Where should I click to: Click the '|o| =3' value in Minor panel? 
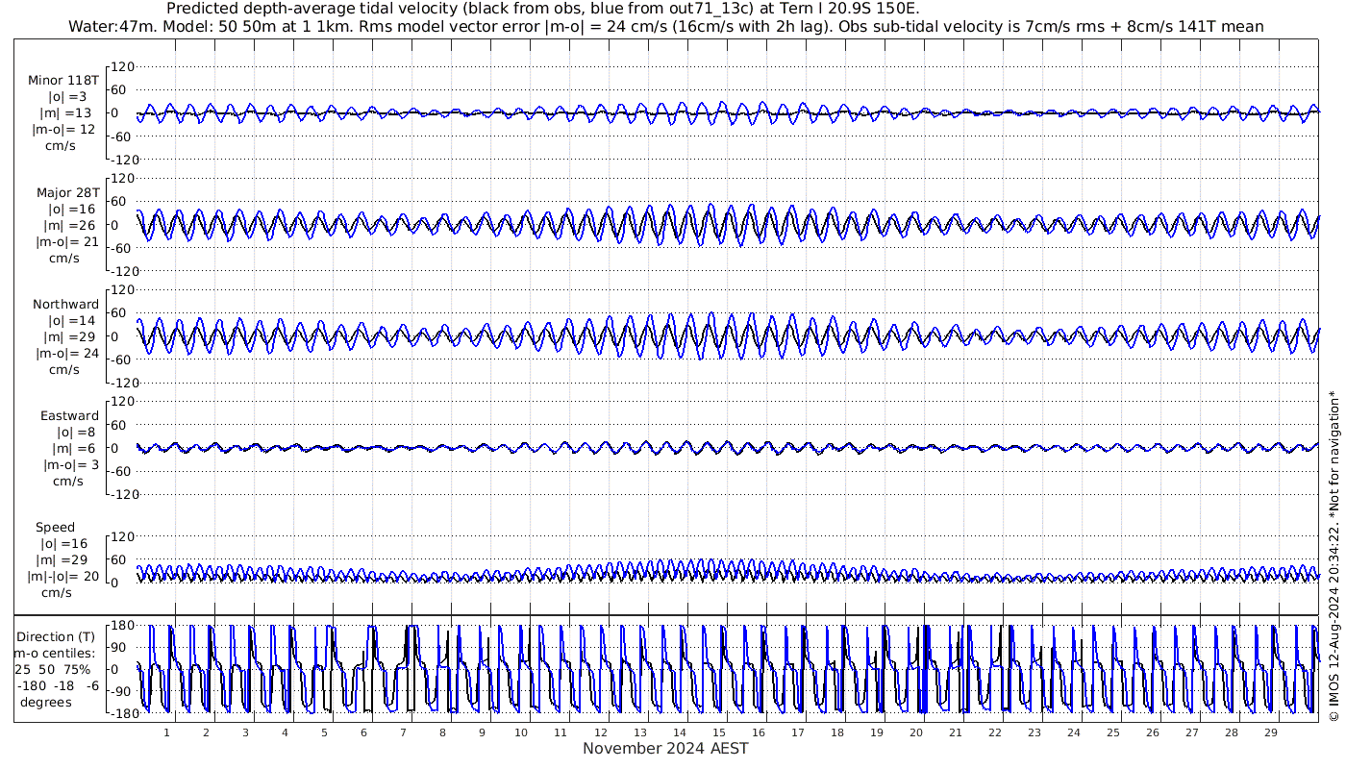pos(69,97)
